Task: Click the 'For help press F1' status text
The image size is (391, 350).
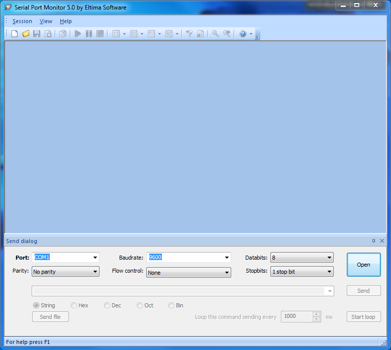Action: point(28,342)
